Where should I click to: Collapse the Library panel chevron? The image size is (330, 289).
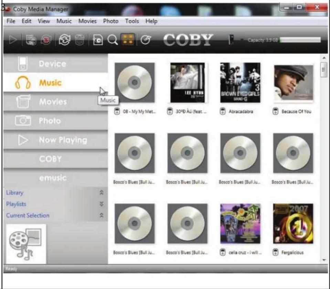(x=102, y=192)
